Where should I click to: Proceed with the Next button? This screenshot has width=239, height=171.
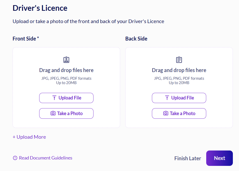[220, 158]
